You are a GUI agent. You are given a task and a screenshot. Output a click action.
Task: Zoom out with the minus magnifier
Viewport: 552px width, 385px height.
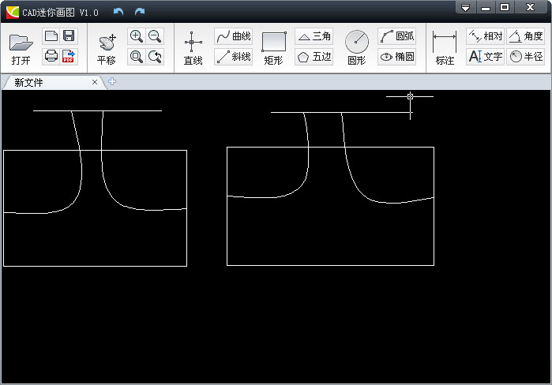(x=155, y=36)
